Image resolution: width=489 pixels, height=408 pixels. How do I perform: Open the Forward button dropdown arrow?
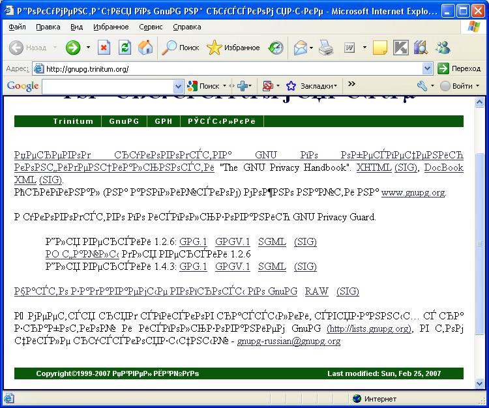(x=88, y=48)
